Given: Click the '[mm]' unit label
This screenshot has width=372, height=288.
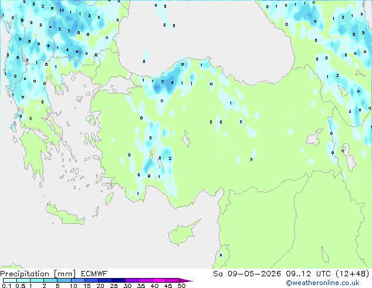Looking at the screenshot, I should (x=65, y=274).
